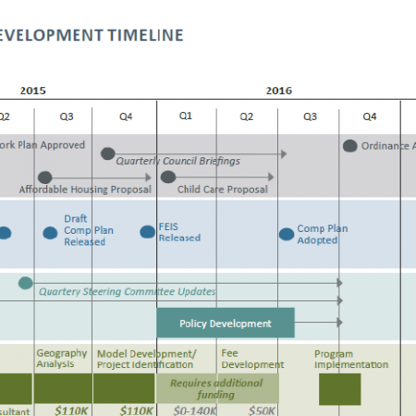
Task: Click the Policy Development teal bar
Action: click(226, 323)
